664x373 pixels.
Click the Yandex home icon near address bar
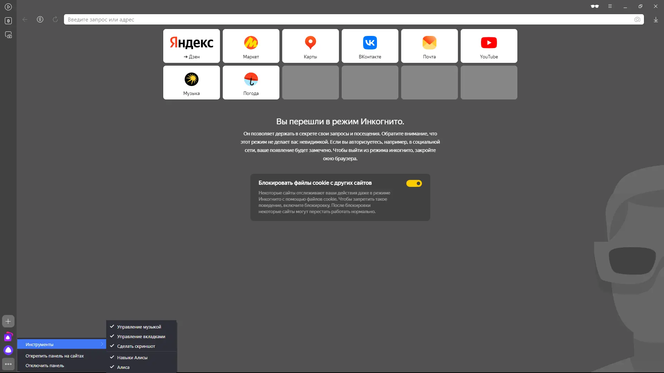40,19
